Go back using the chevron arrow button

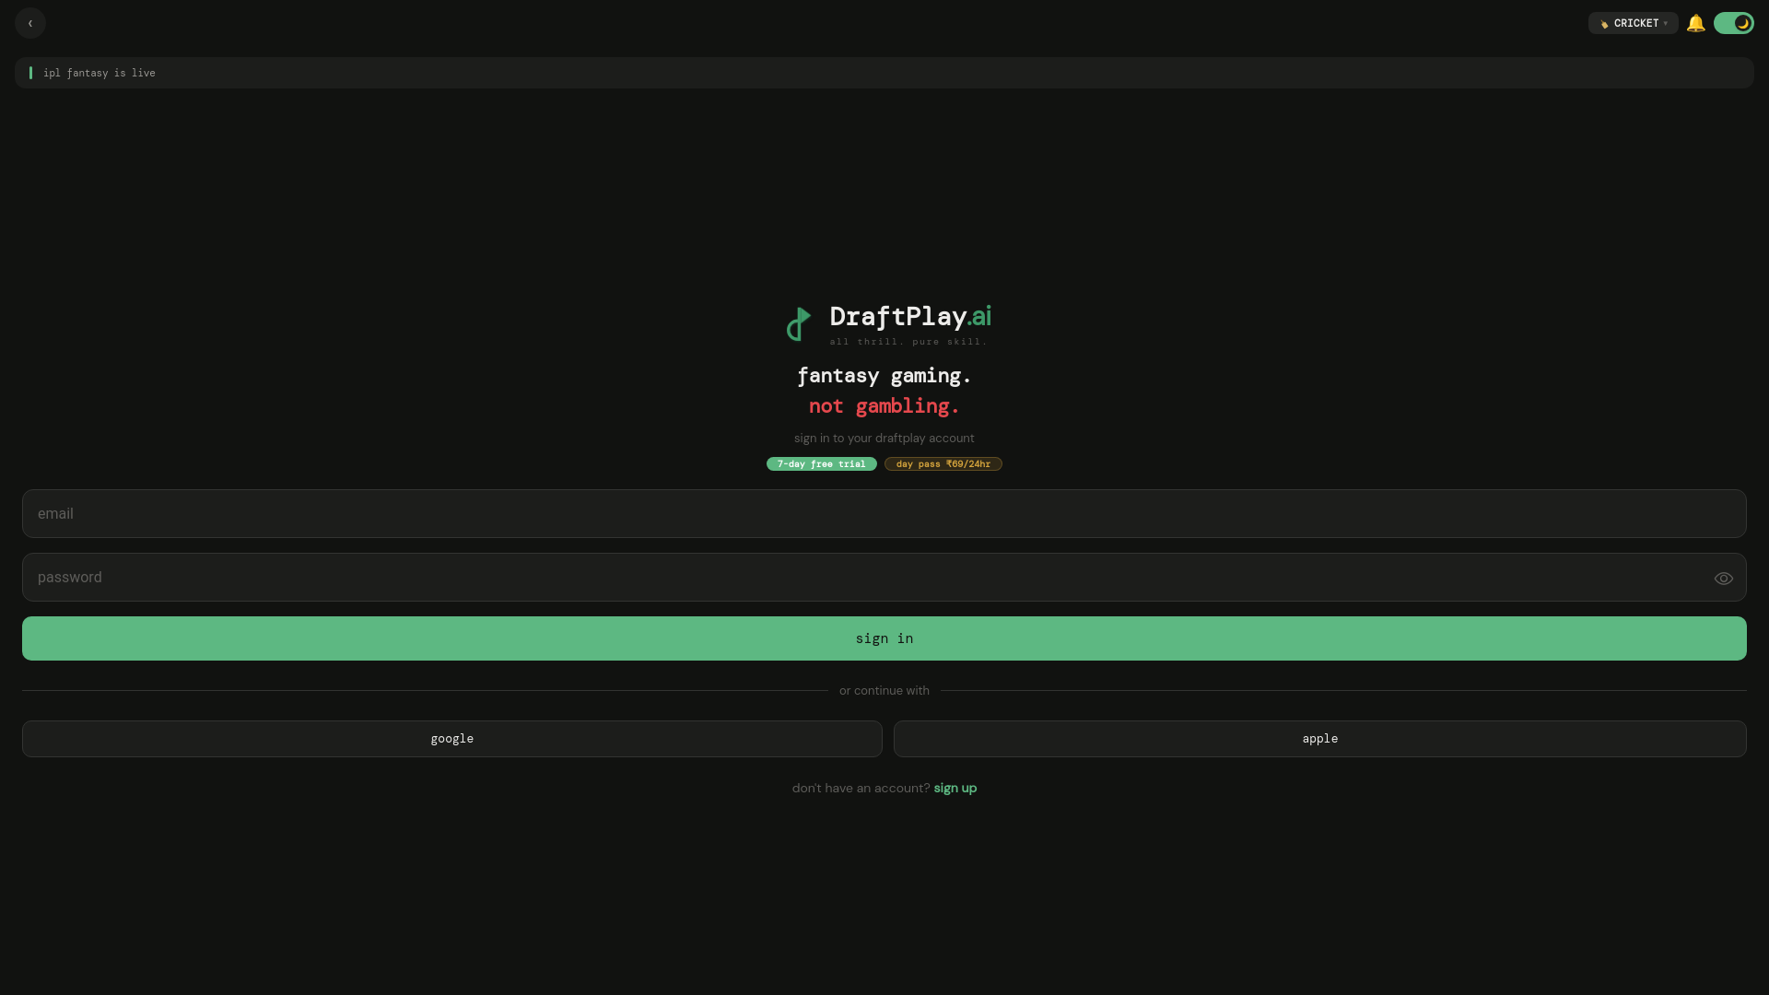[x=30, y=23]
